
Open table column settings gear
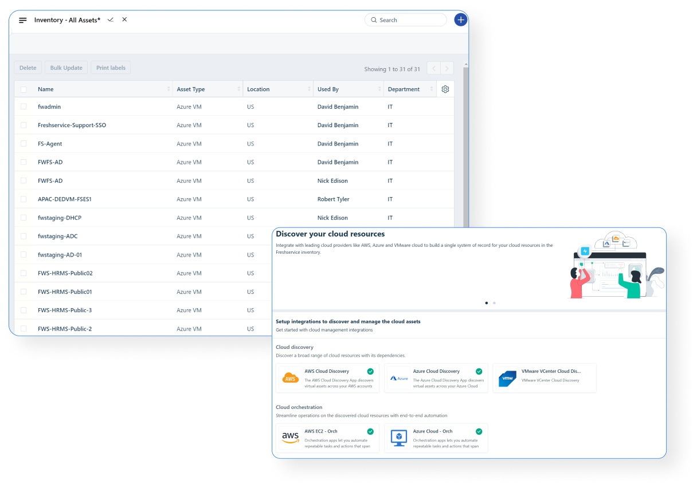point(445,89)
